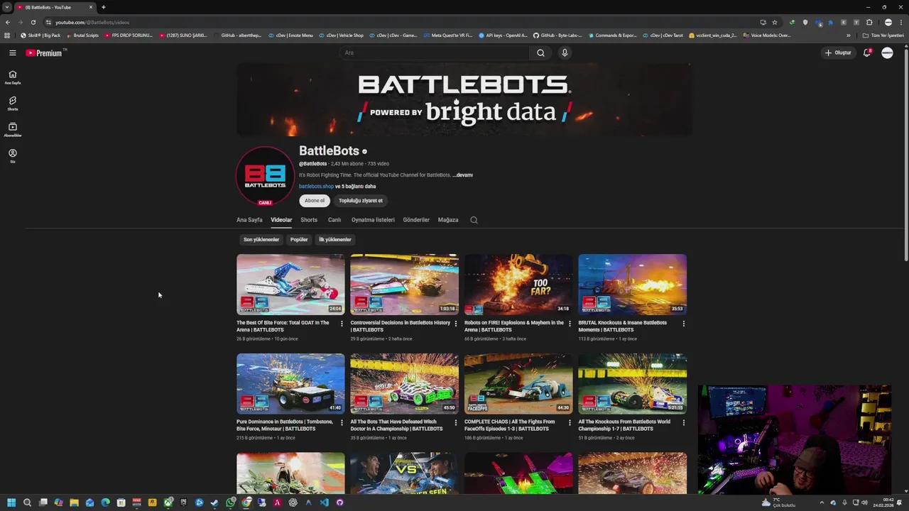Image resolution: width=909 pixels, height=511 pixels.
Task: Bookmark this page with star icon
Action: coord(775,22)
